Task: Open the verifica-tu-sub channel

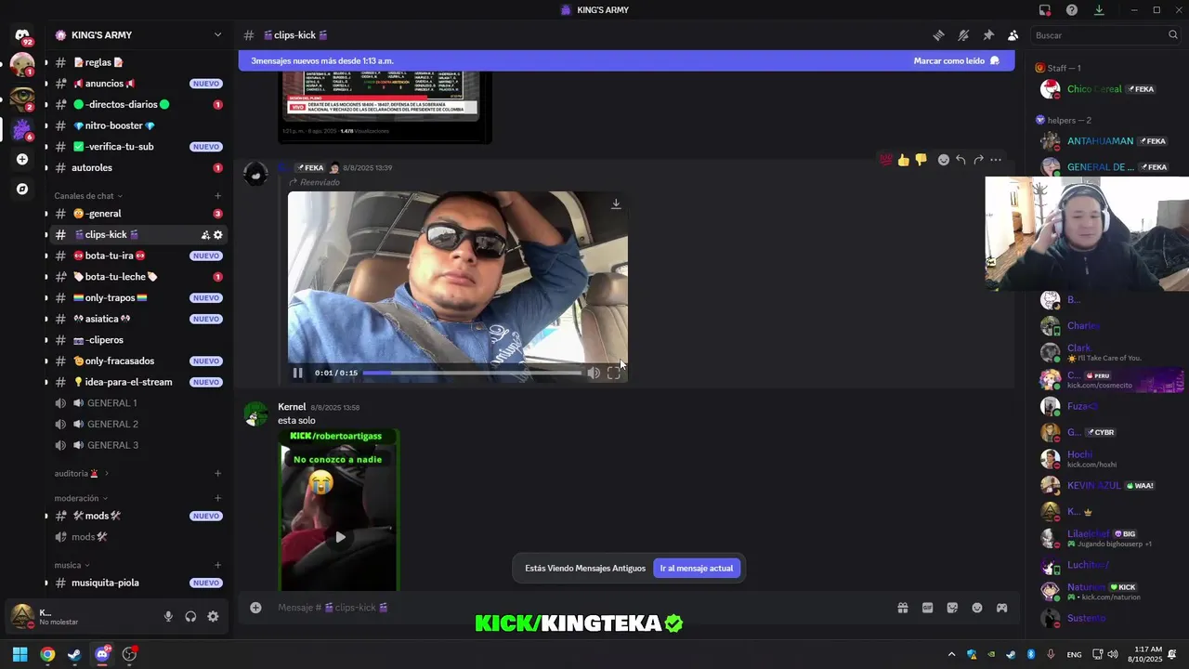Action: [x=139, y=147]
